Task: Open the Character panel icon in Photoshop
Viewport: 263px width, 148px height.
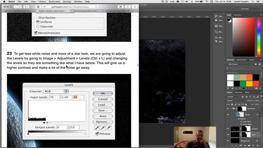Action: tap(216, 37)
